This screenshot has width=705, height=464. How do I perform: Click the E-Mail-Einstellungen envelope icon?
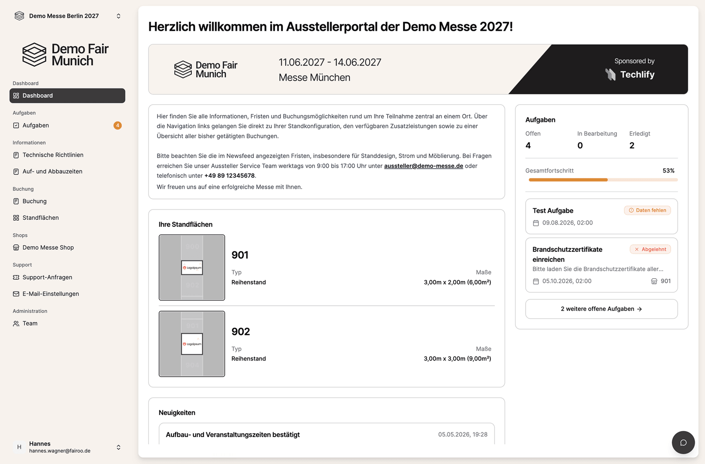point(16,294)
